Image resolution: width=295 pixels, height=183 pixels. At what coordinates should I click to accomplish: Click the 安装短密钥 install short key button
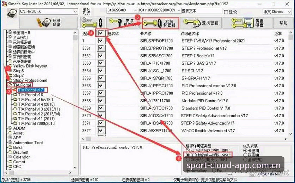(x=122, y=23)
